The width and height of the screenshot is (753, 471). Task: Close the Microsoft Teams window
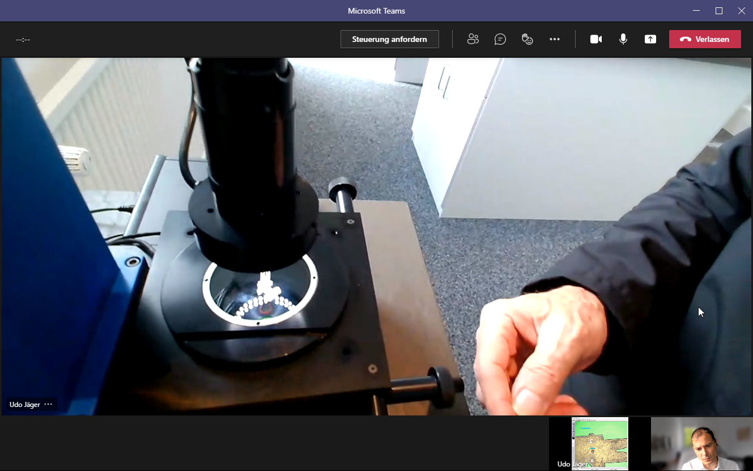[741, 11]
